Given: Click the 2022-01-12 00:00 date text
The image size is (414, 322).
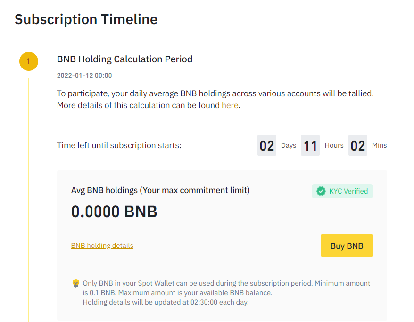Looking at the screenshot, I should (x=84, y=76).
